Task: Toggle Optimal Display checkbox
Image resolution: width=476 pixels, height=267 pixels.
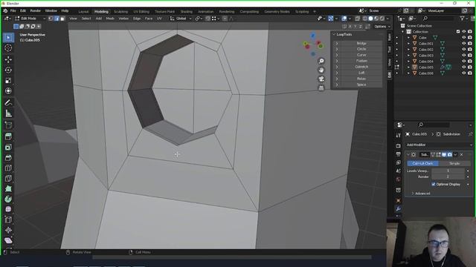Action: coord(434,184)
